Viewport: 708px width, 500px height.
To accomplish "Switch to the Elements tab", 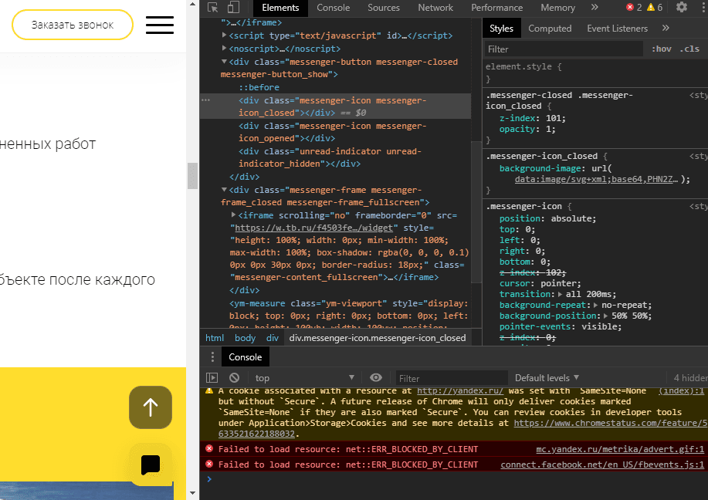I will pos(280,8).
